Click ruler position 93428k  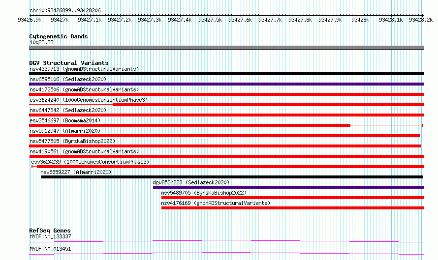click(360, 20)
